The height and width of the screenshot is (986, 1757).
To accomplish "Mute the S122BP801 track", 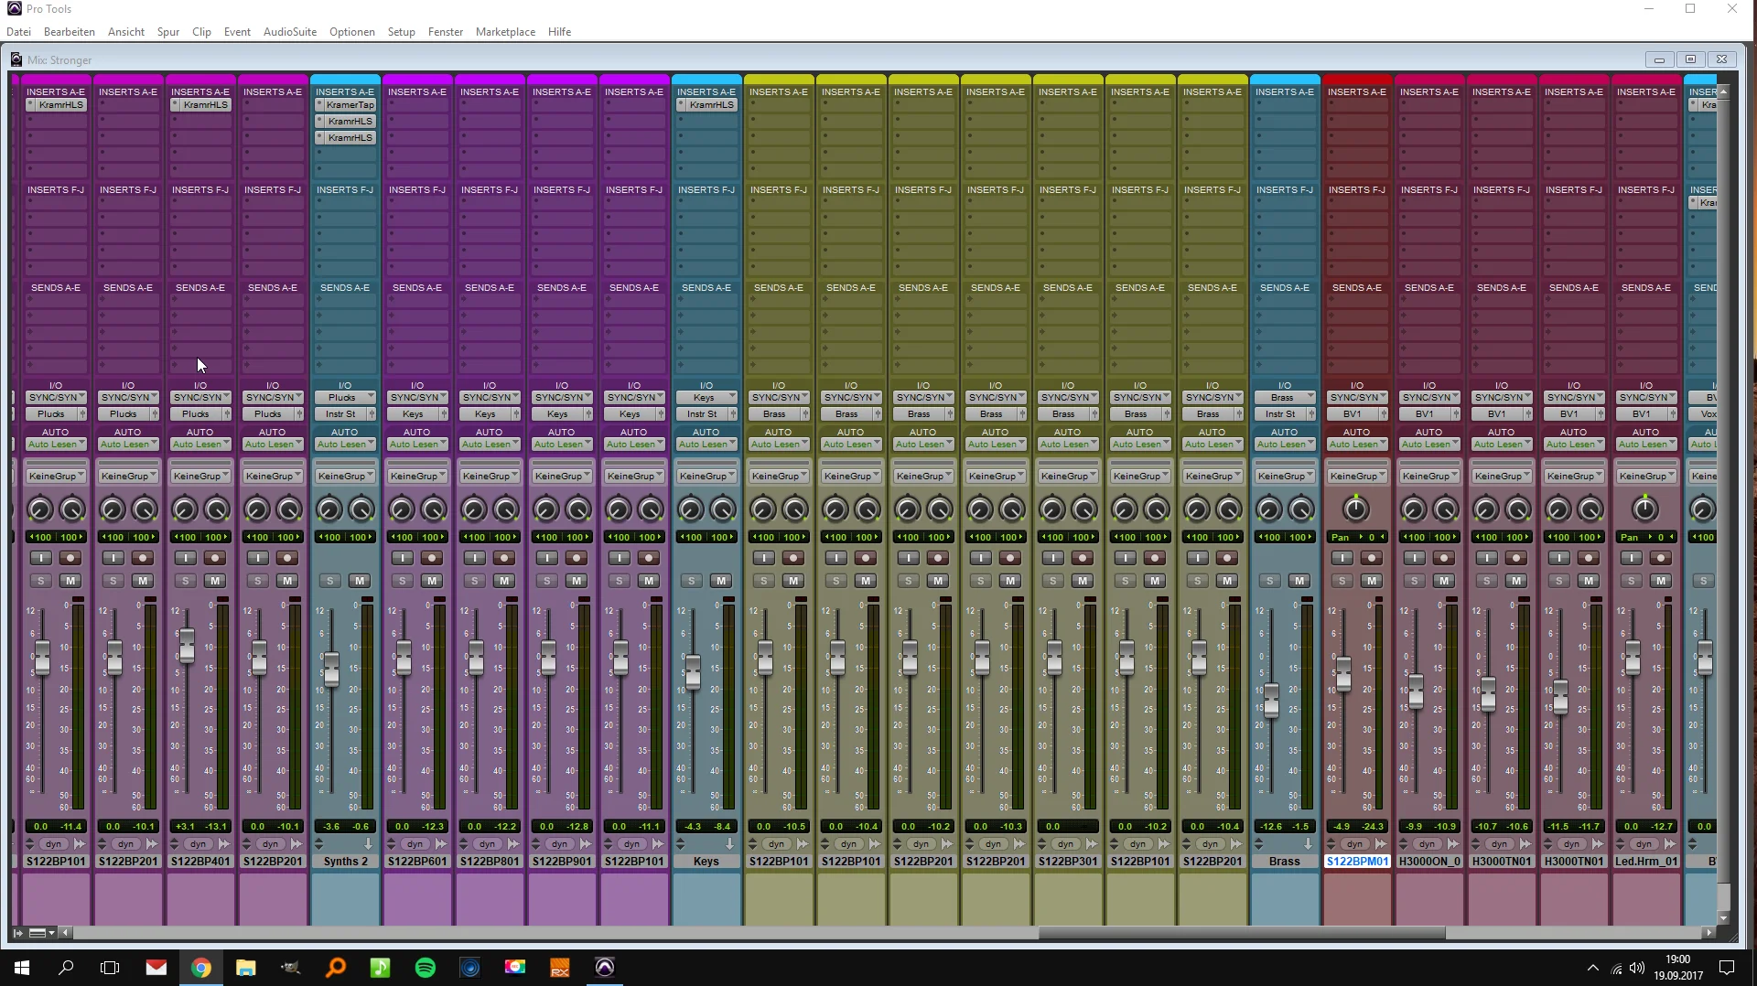I will [504, 581].
